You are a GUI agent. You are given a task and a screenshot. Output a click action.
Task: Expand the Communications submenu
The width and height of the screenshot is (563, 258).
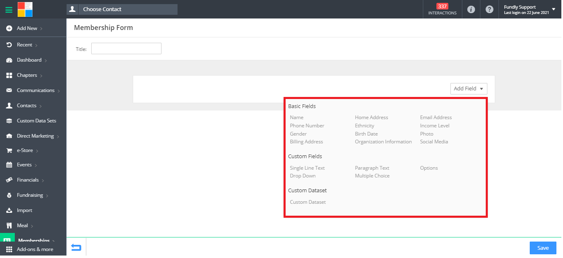pyautogui.click(x=58, y=91)
